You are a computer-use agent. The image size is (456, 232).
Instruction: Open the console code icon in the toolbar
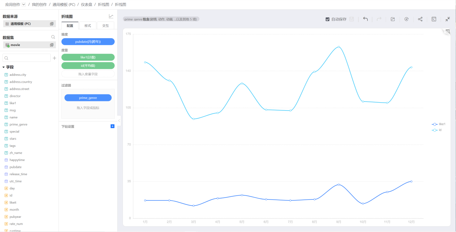coord(434,19)
